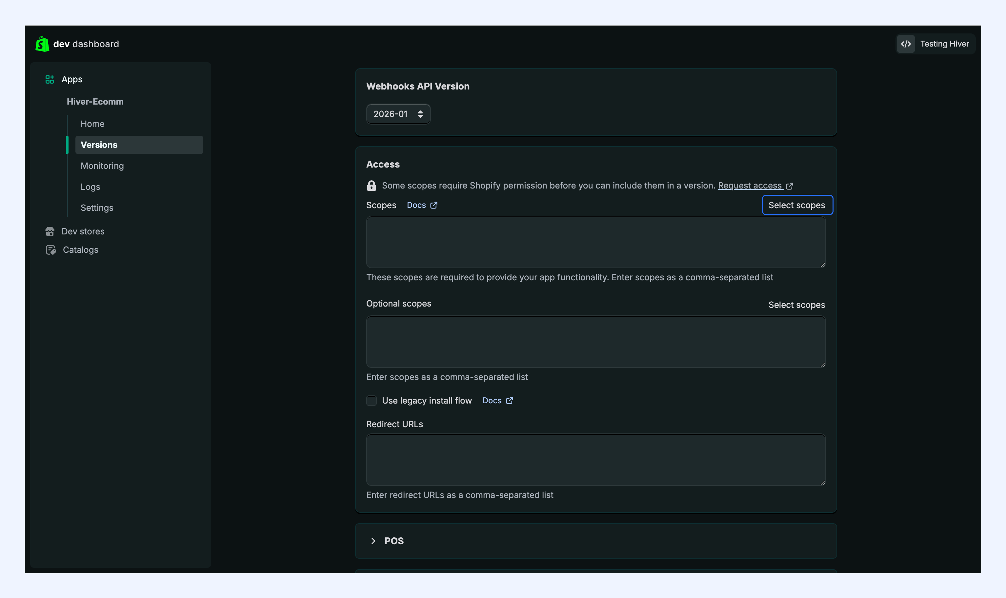Select the Hiver-Ecomm app entry
Viewport: 1006px width, 598px height.
pyautogui.click(x=95, y=102)
